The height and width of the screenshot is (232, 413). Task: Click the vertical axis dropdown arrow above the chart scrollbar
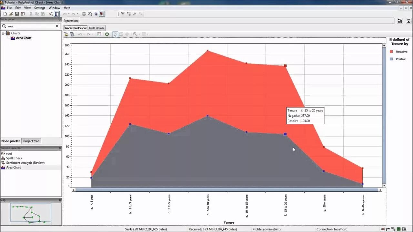coord(384,46)
